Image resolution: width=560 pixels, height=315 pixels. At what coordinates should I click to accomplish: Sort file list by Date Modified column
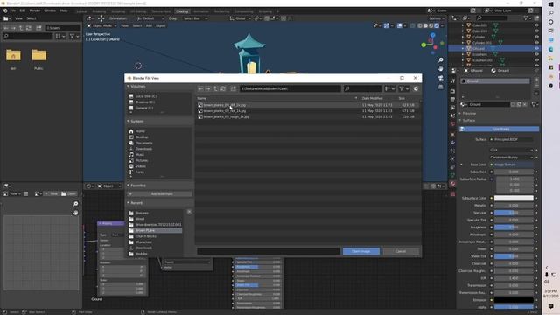(x=372, y=98)
